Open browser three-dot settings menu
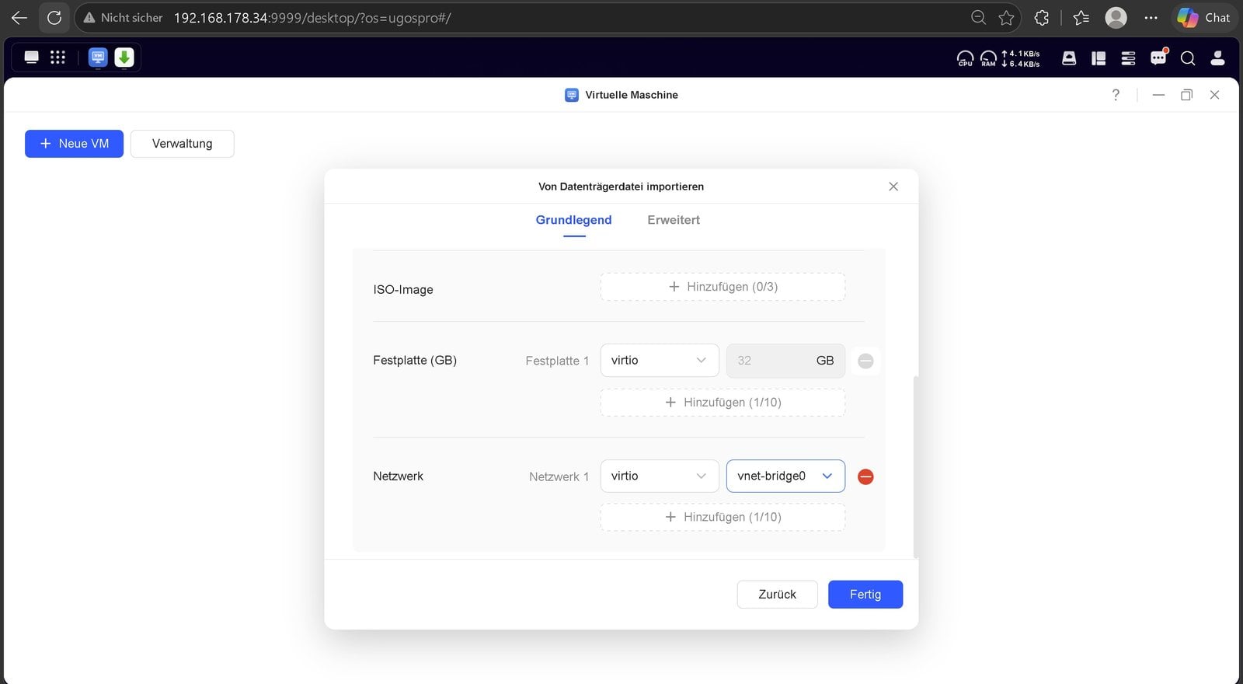This screenshot has width=1243, height=684. coord(1151,17)
